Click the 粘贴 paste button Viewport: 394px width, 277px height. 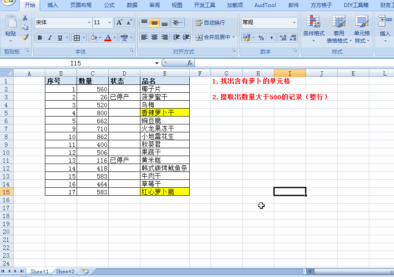tap(10, 27)
